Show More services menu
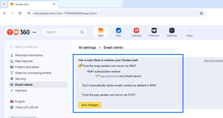The width and height of the screenshot is (223, 118). point(190,33)
